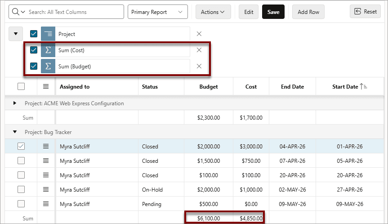Remove the Sum (Cost) aggregate
The height and width of the screenshot is (224, 388).
point(199,50)
